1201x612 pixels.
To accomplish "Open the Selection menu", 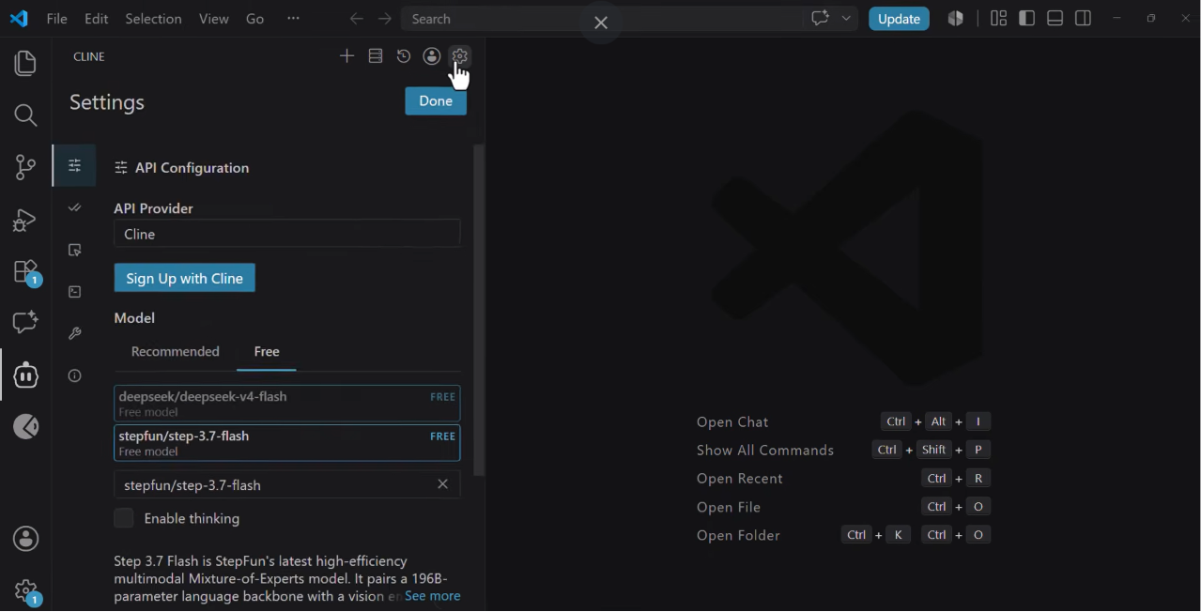I will (x=153, y=19).
